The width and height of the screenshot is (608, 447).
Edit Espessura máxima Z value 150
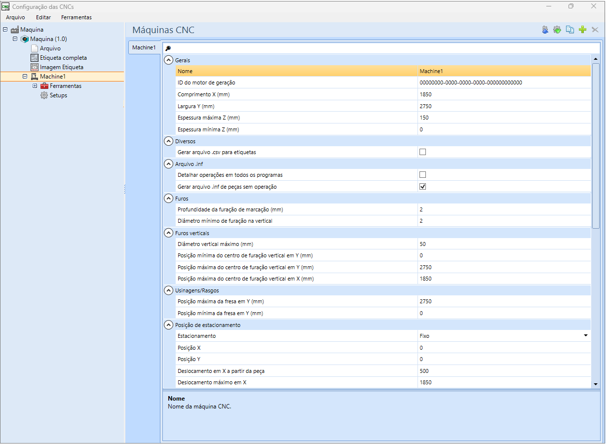(x=504, y=118)
